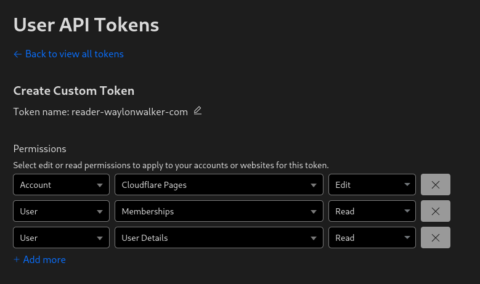Remove the Memberships permission row
The image size is (480, 284).
coord(435,211)
